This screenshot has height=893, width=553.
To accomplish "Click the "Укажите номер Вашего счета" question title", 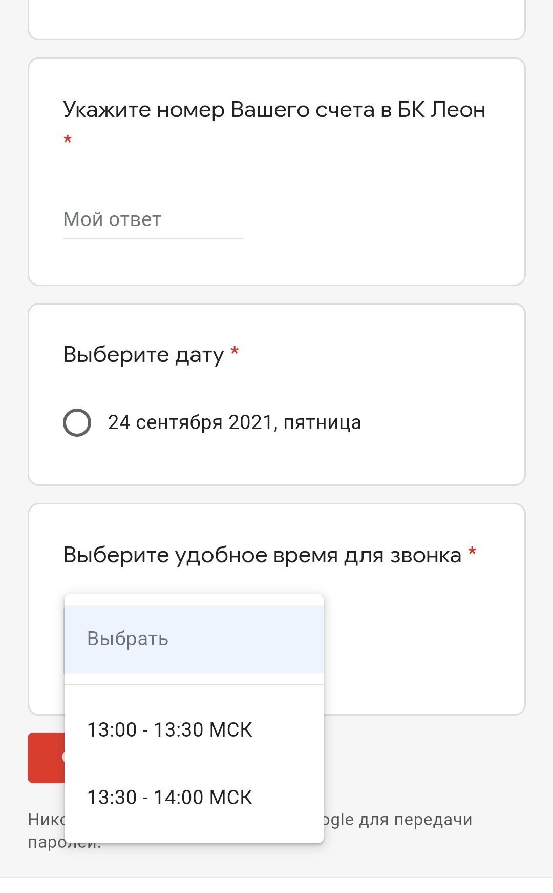I will [274, 110].
